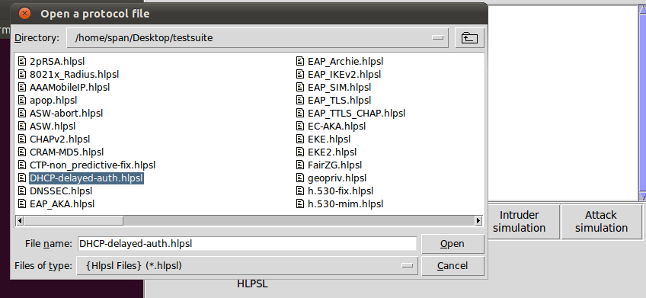Click file icon beside EAP_IKEv2.hlpsl
Screen dimensions: 646x298
(x=300, y=75)
